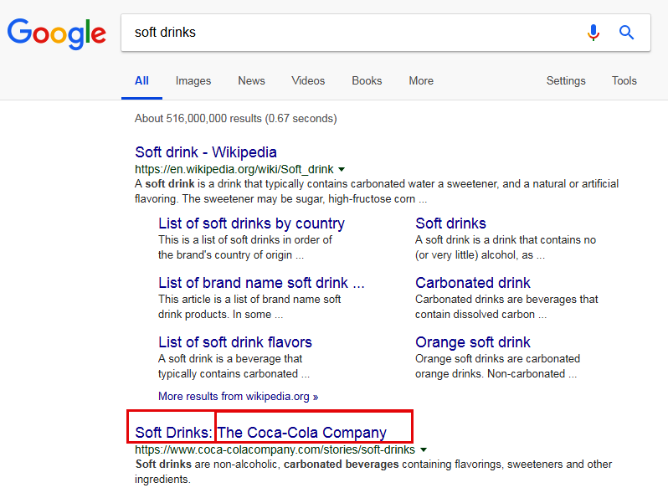Open Settings in search bar
Image resolution: width=668 pixels, height=498 pixels.
566,81
